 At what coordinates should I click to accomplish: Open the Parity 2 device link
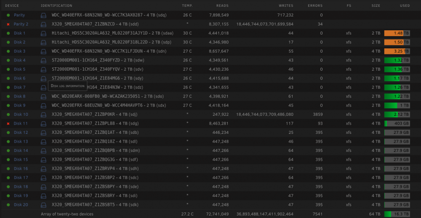pos(21,24)
